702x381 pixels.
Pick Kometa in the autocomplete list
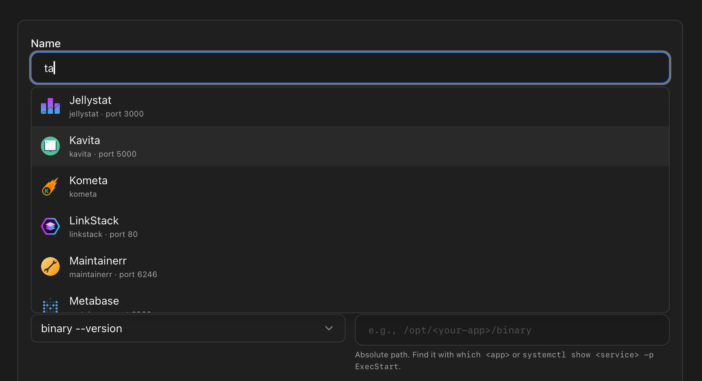click(350, 186)
